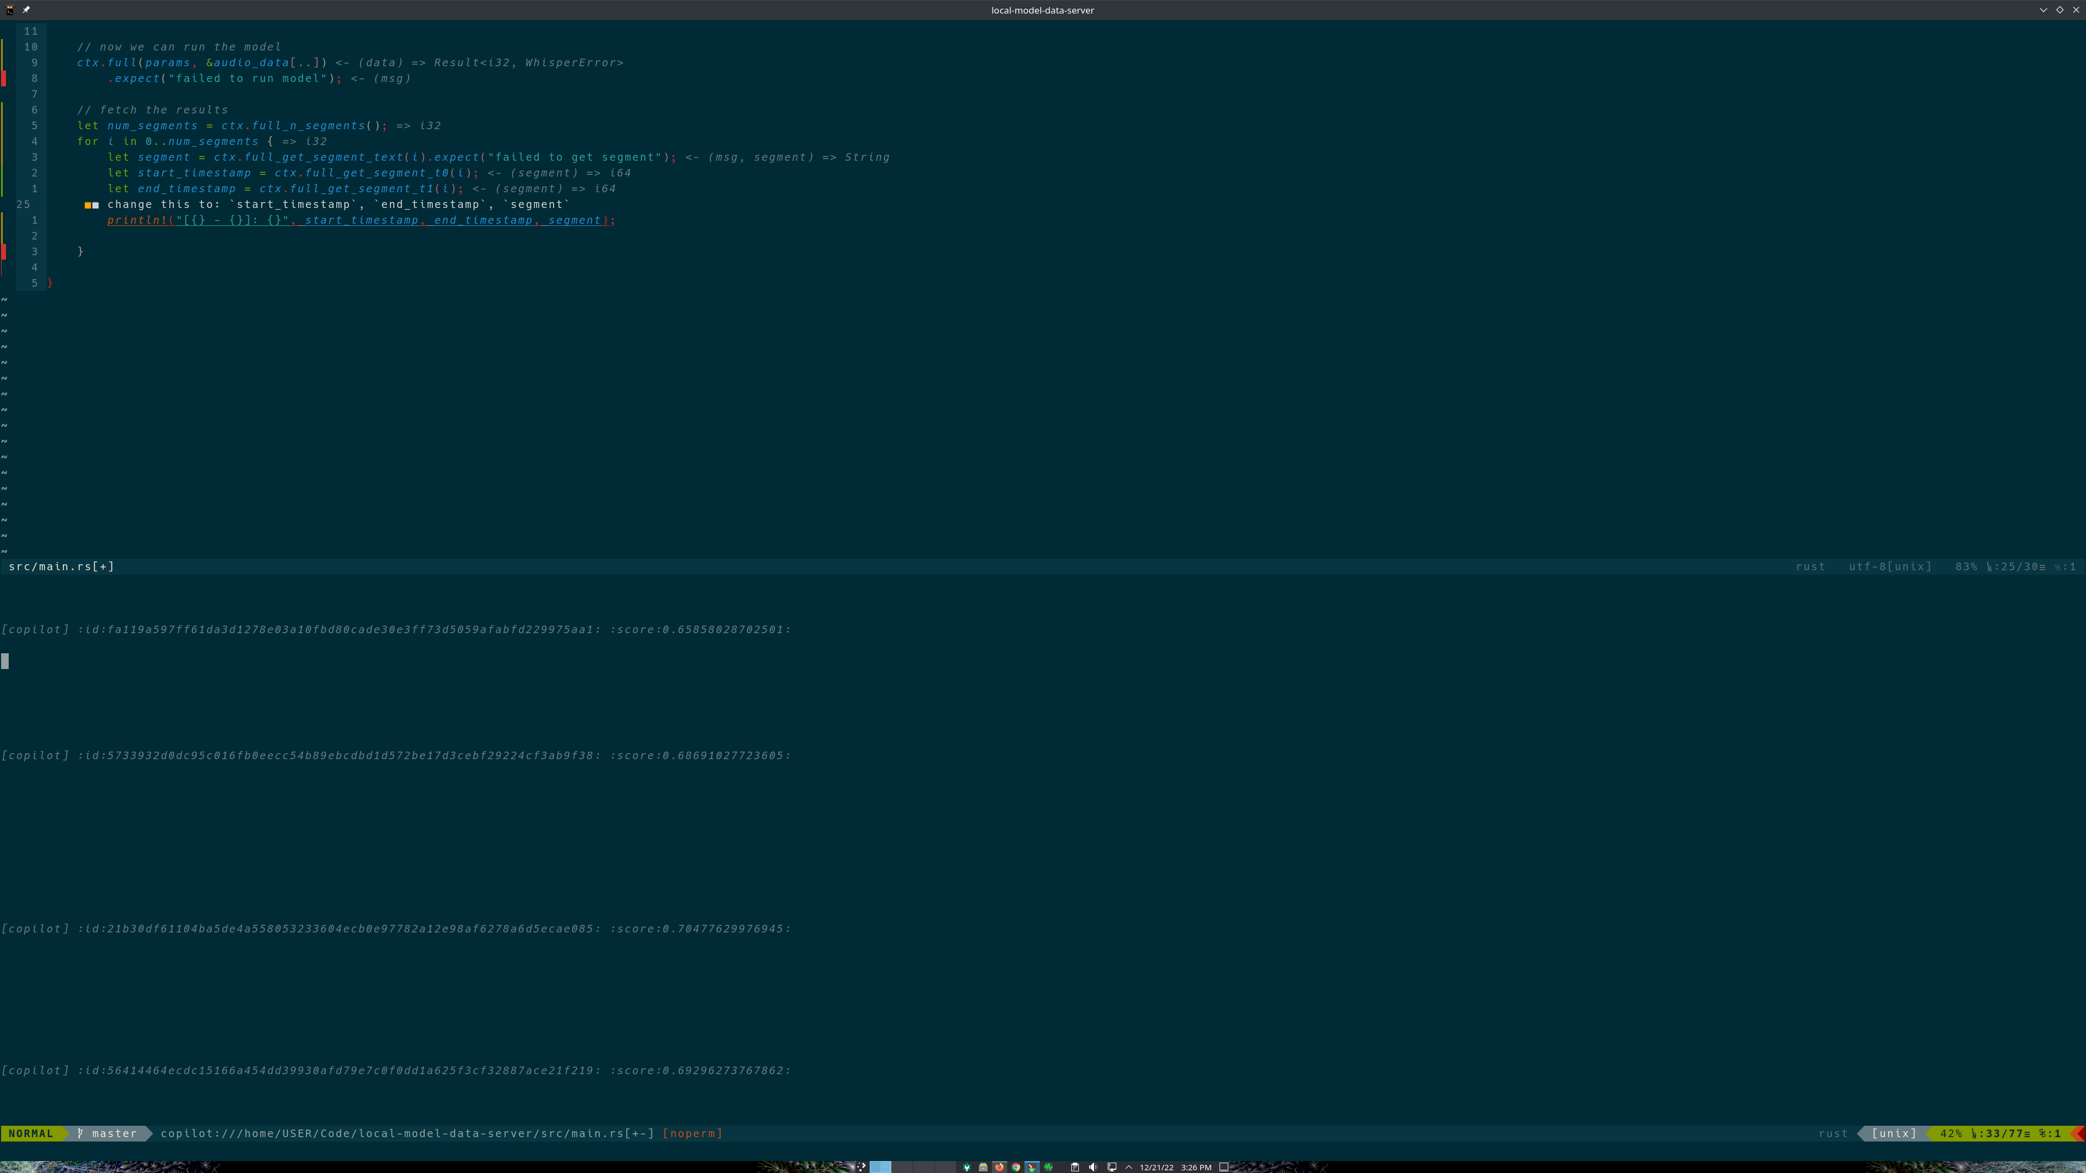This screenshot has width=2086, height=1173.
Task: Open the green system monitor tray icon
Action: coord(1050,1168)
